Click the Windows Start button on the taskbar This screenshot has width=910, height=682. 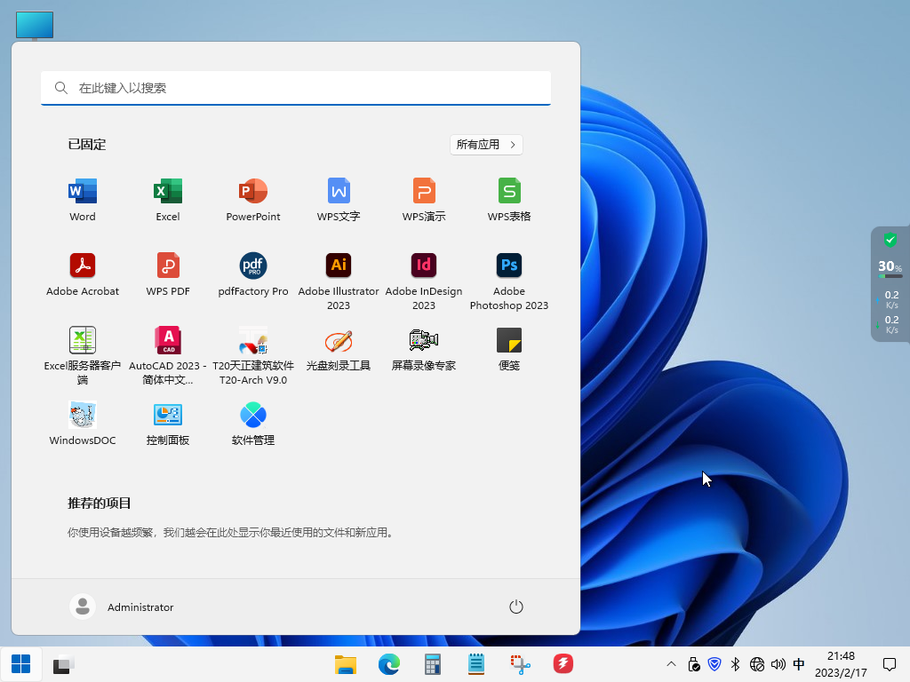pos(21,664)
